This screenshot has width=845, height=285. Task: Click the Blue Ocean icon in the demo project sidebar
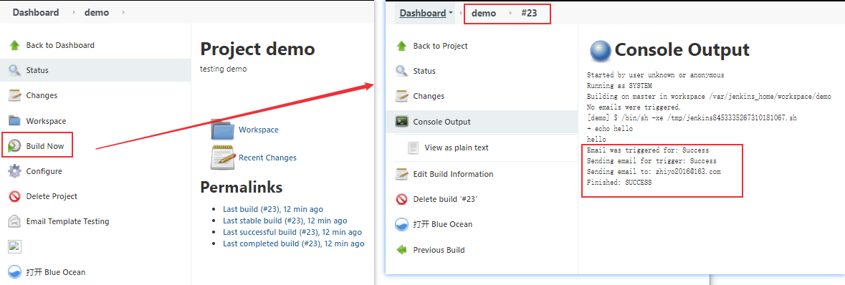click(14, 272)
